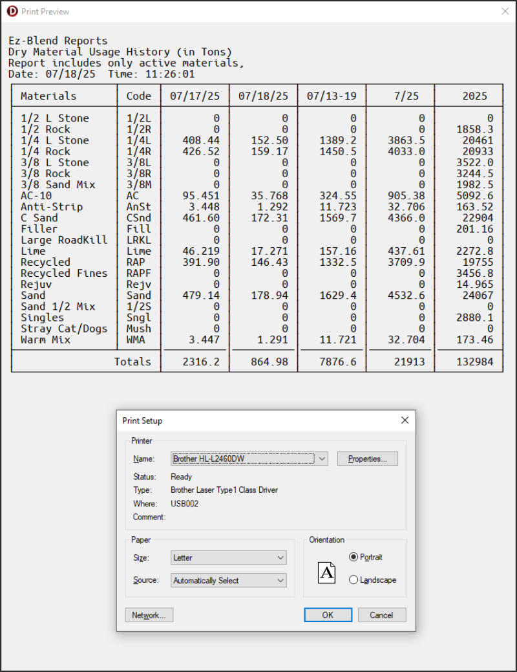Viewport: 517px width, 672px height.
Task: Click 'Brother Laser Type1 Class Driver' text
Action: (224, 490)
